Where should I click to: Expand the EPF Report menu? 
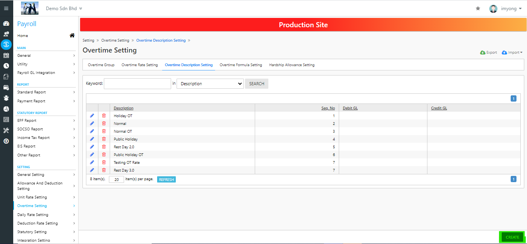coord(46,121)
